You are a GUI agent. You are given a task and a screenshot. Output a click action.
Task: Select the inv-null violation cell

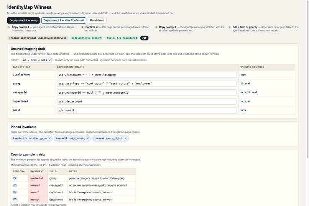click(38, 185)
